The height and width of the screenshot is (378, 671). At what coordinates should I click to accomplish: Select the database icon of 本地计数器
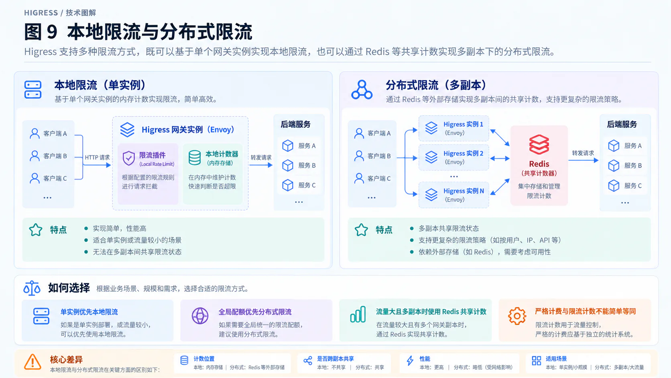click(195, 158)
